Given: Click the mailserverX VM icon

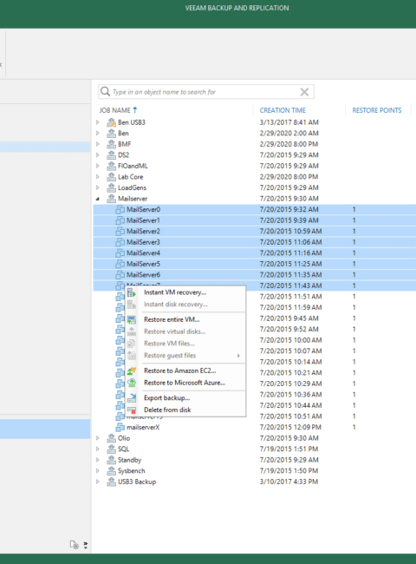Looking at the screenshot, I should [120, 427].
